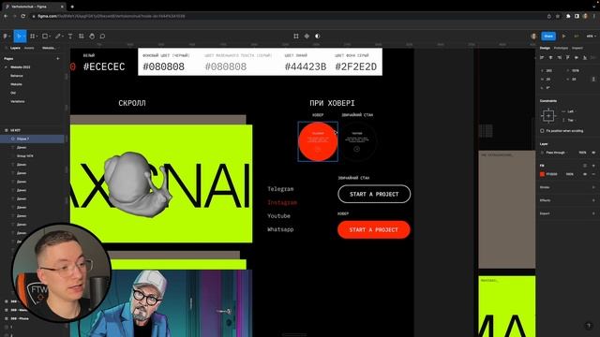600x337 pixels.
Task: Open vertical constraint Top dropdown
Action: click(570, 120)
